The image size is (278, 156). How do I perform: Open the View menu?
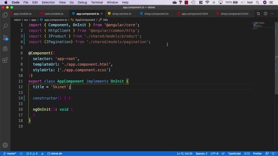tap(62, 2)
